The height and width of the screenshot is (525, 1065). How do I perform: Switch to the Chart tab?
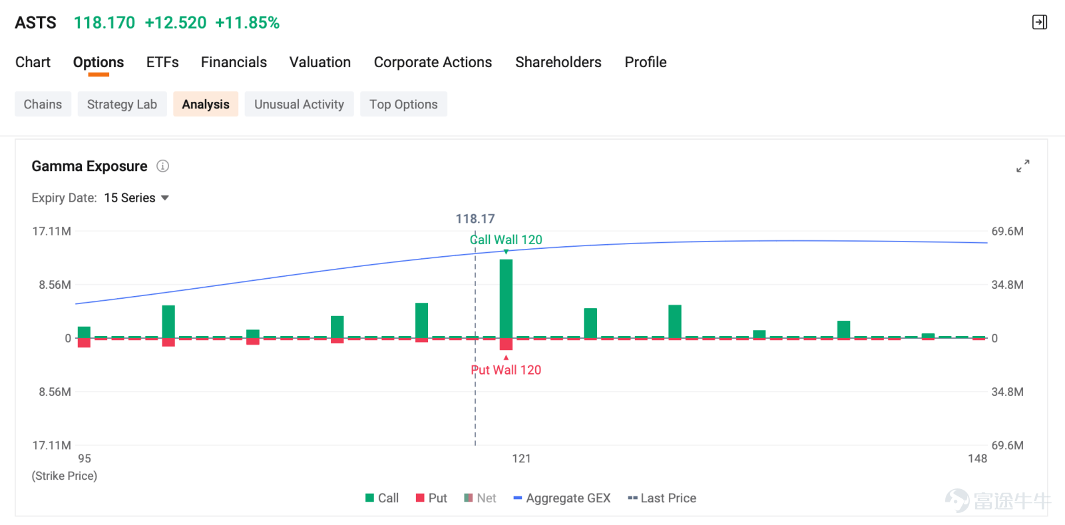coord(33,62)
